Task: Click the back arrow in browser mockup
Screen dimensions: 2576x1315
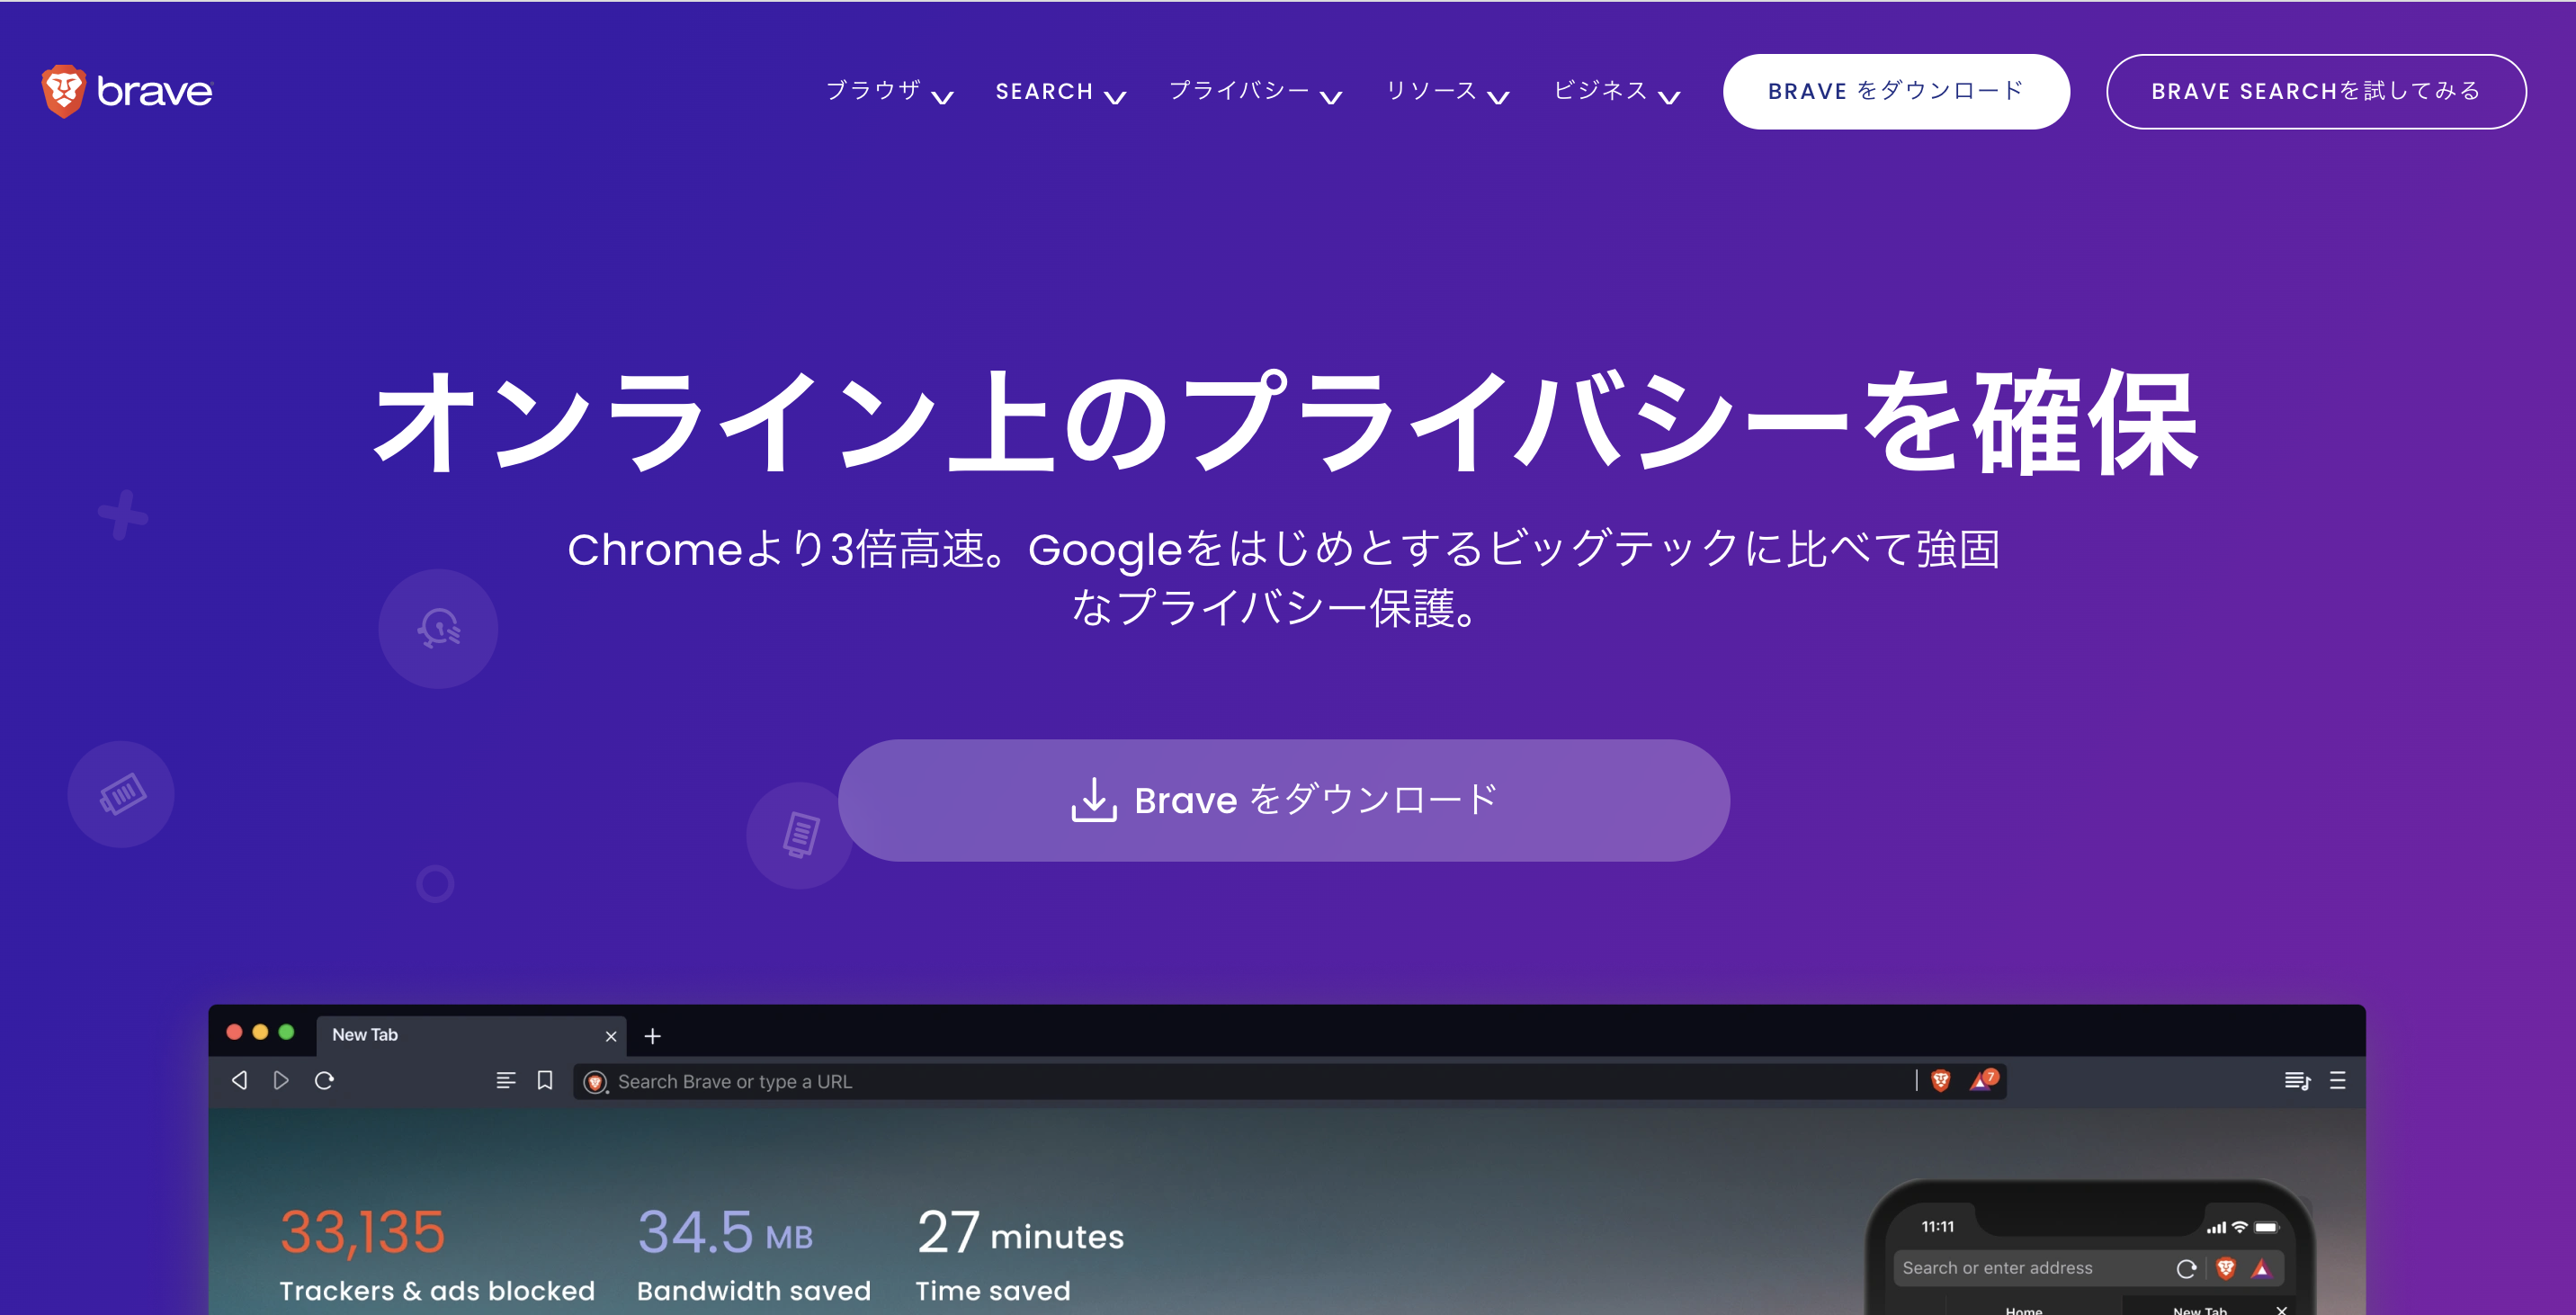Action: pyautogui.click(x=239, y=1081)
